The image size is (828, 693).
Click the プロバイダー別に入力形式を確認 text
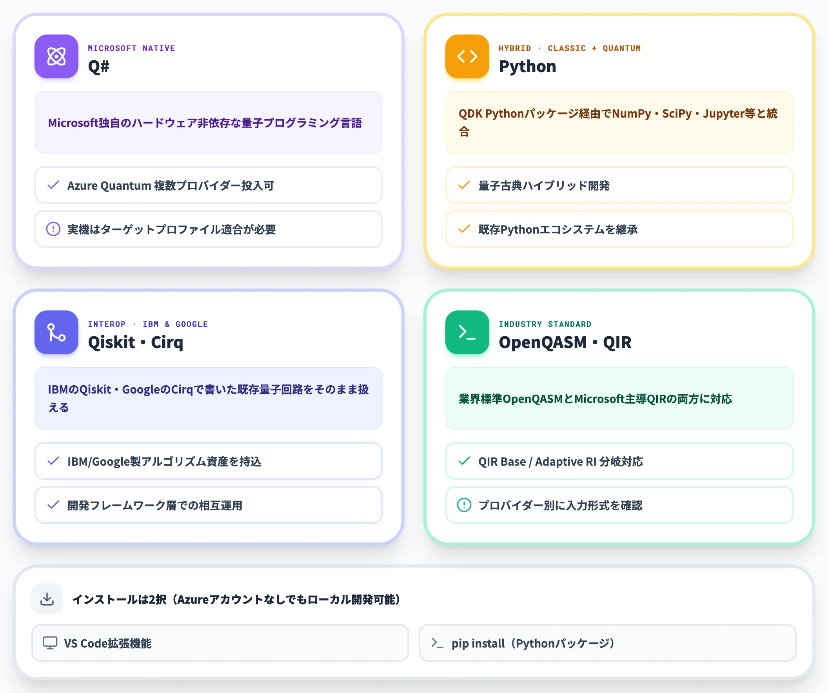[x=560, y=505]
